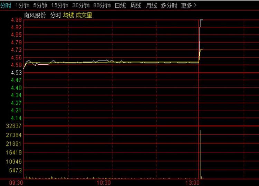Click the 4.72 price axis label
This screenshot has width=259, height=186.
(x=16, y=50)
